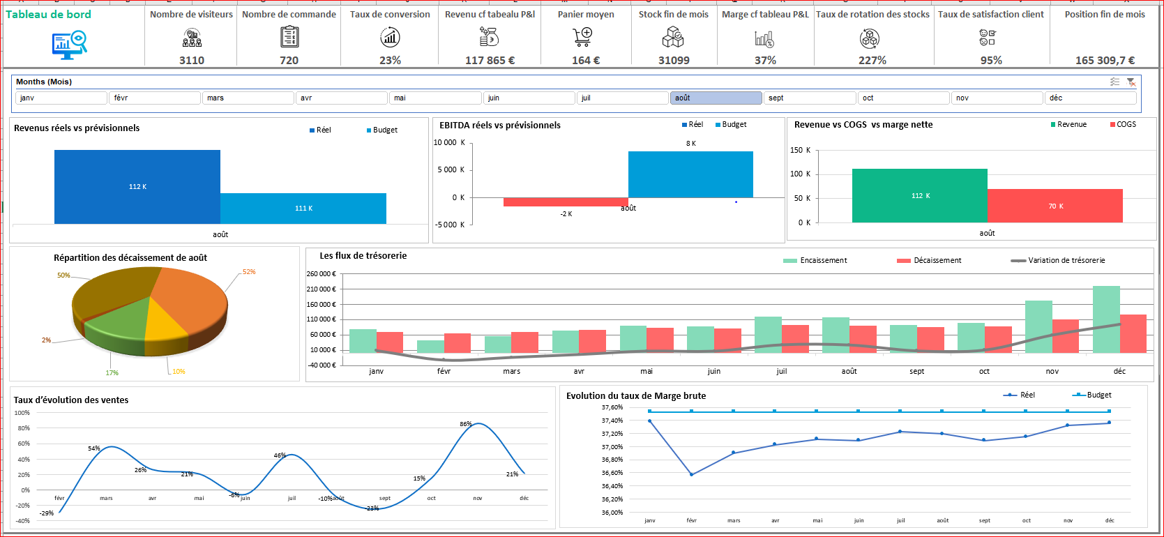The height and width of the screenshot is (537, 1164).
Task: Click the Stock fin de mois boxes icon
Action: (673, 37)
